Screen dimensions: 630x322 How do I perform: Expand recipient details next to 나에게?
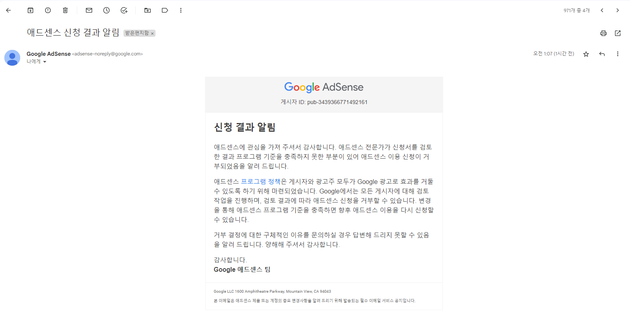click(x=45, y=62)
